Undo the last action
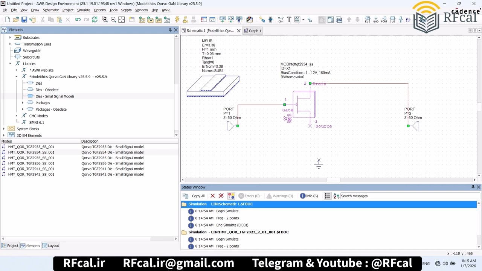 coord(78,20)
